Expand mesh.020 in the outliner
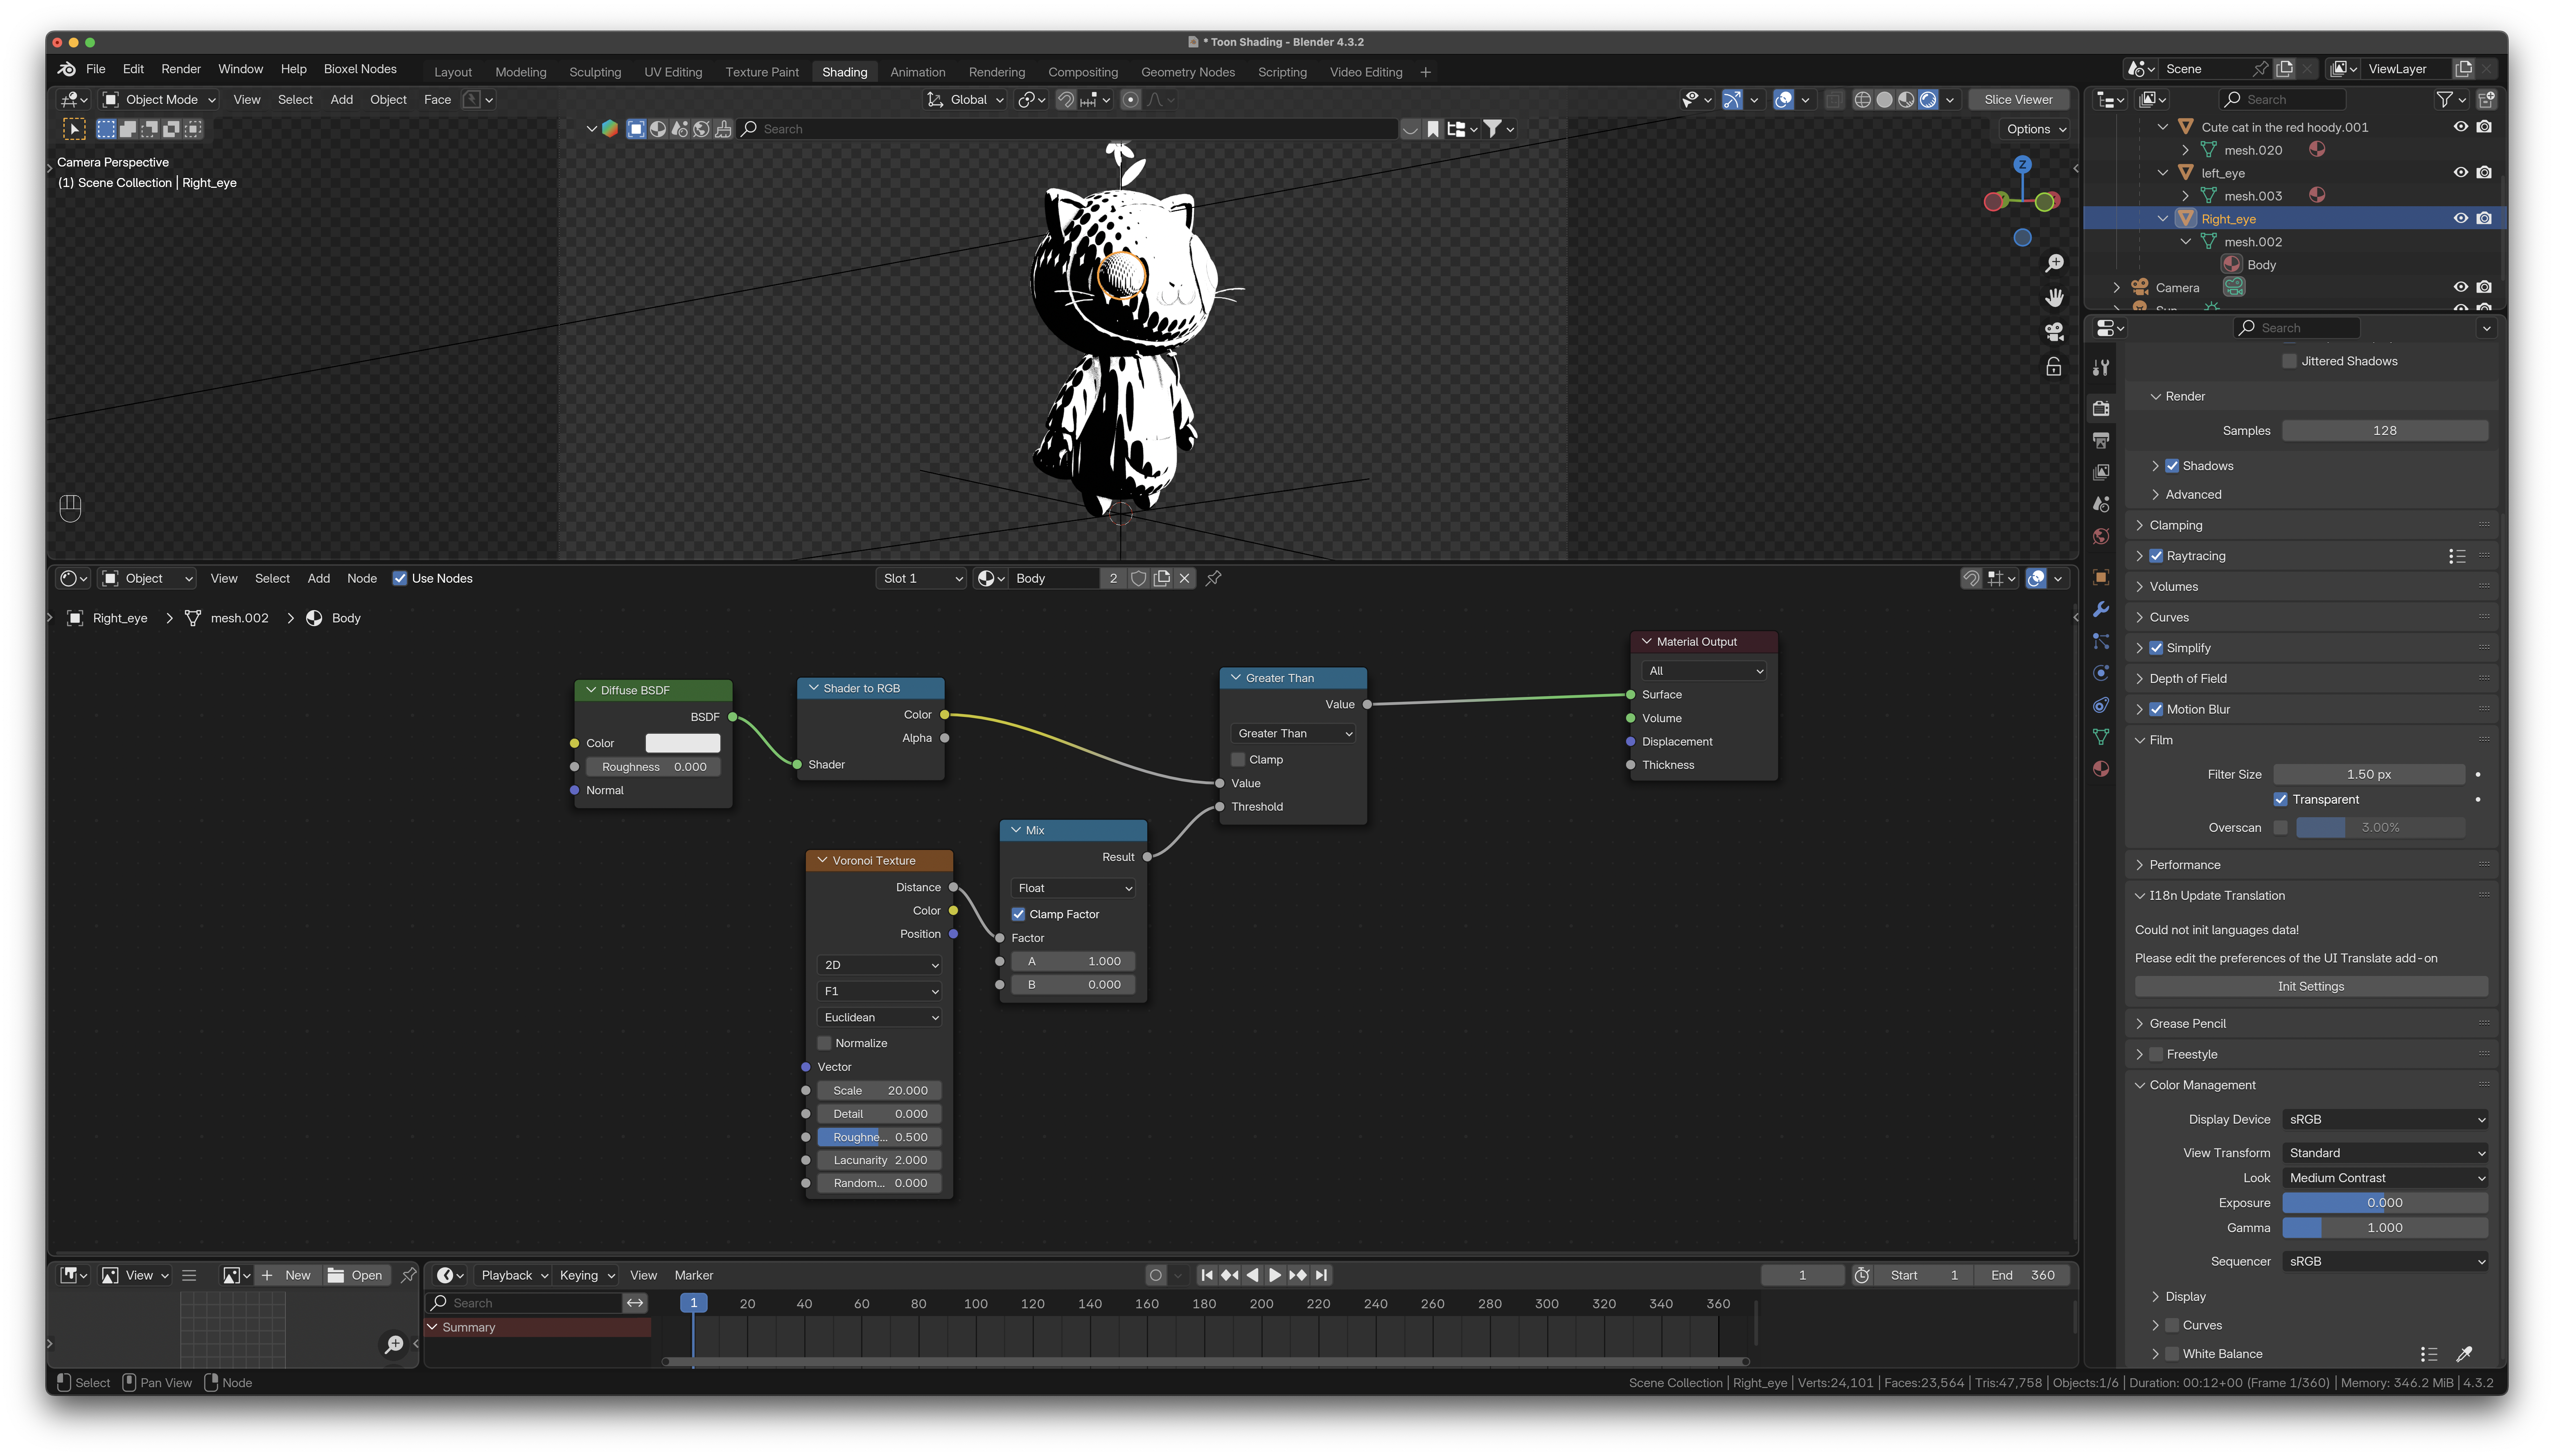Image resolution: width=2554 pixels, height=1456 pixels. click(2185, 150)
